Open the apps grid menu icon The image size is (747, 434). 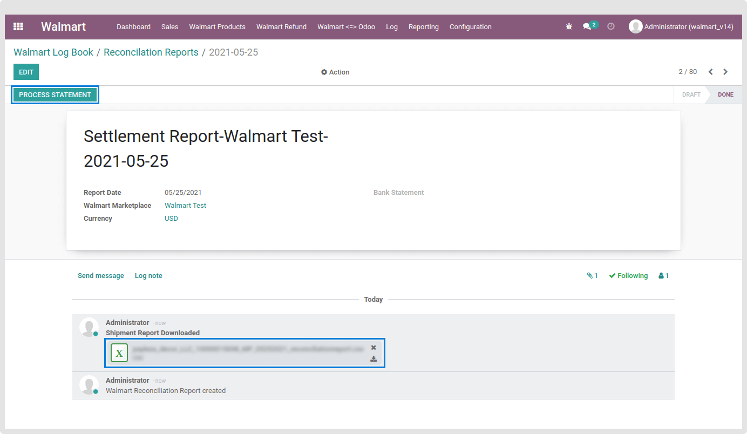[18, 26]
